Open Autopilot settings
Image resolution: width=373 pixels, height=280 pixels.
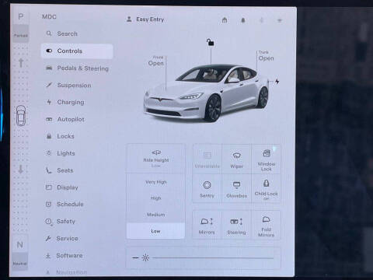64,119
